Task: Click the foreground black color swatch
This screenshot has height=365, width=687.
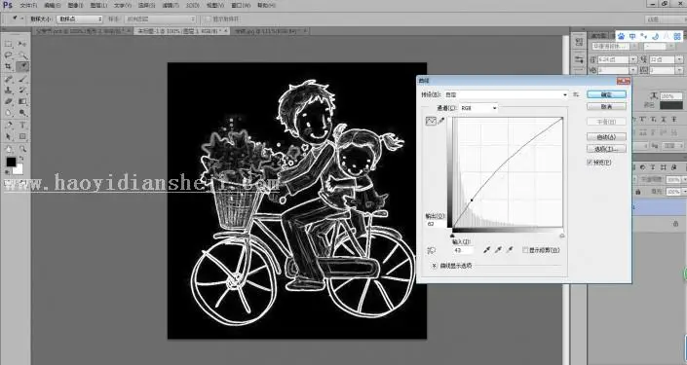Action: (11, 162)
